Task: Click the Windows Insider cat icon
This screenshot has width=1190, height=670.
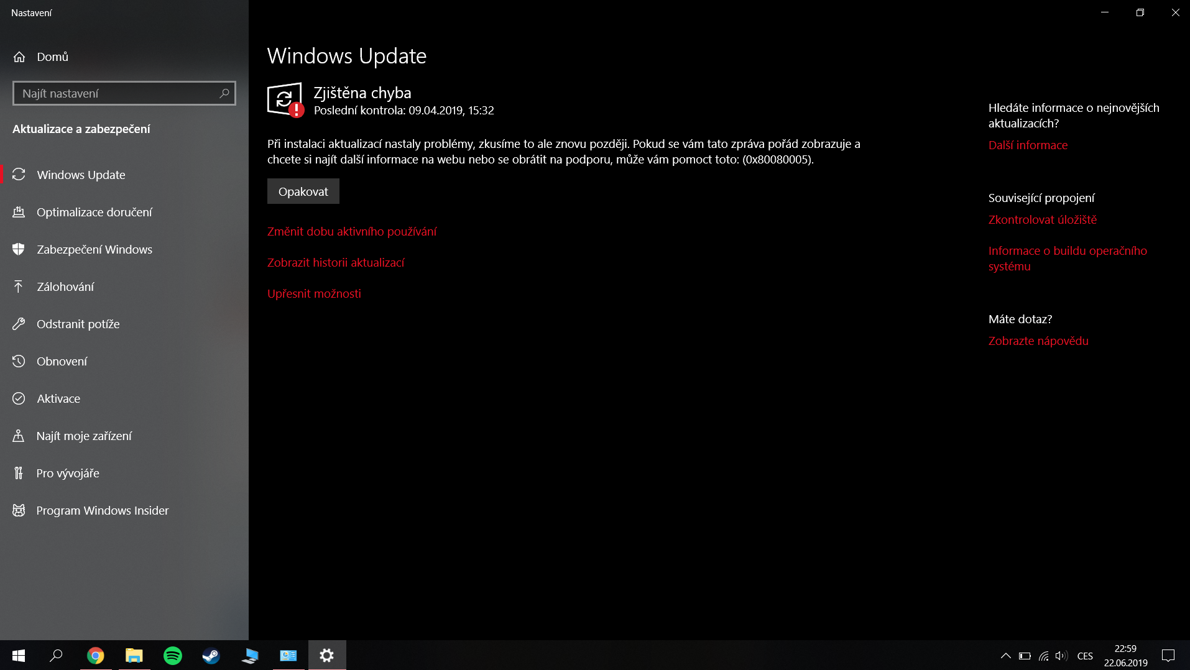Action: pyautogui.click(x=19, y=510)
